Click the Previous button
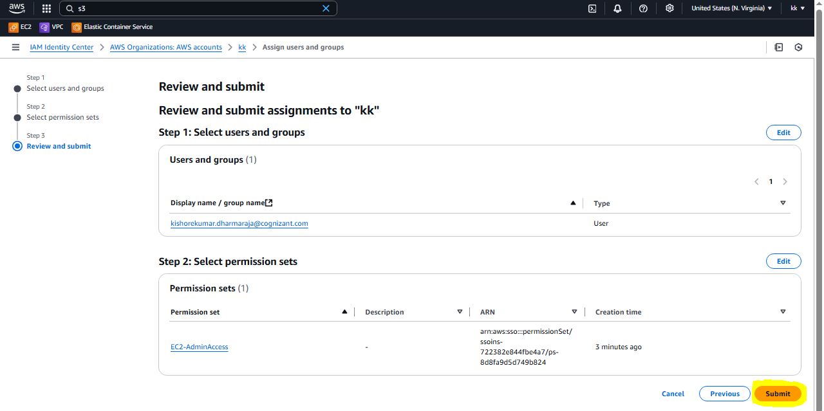 725,394
